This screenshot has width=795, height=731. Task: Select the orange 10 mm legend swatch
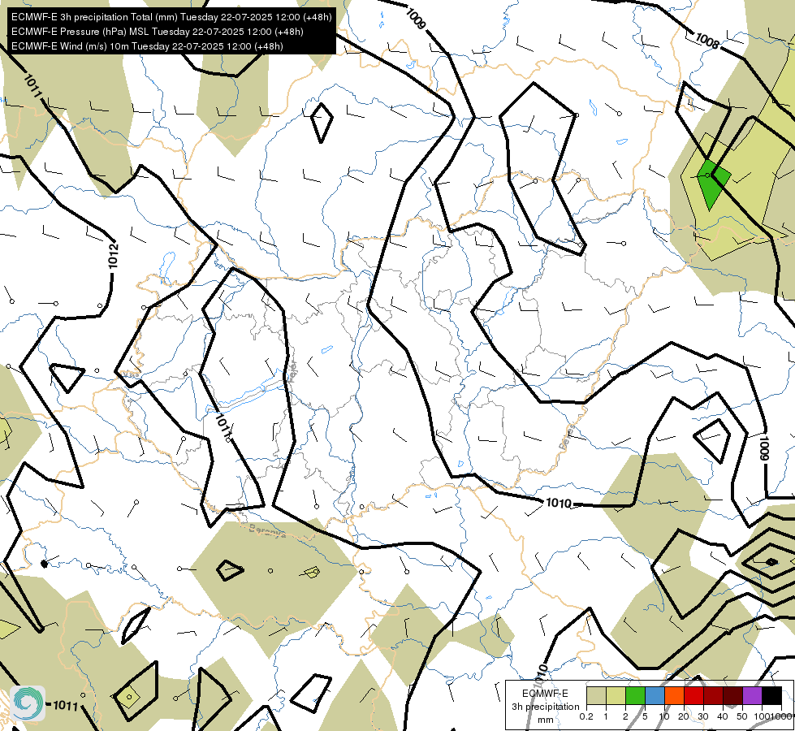pos(674,695)
